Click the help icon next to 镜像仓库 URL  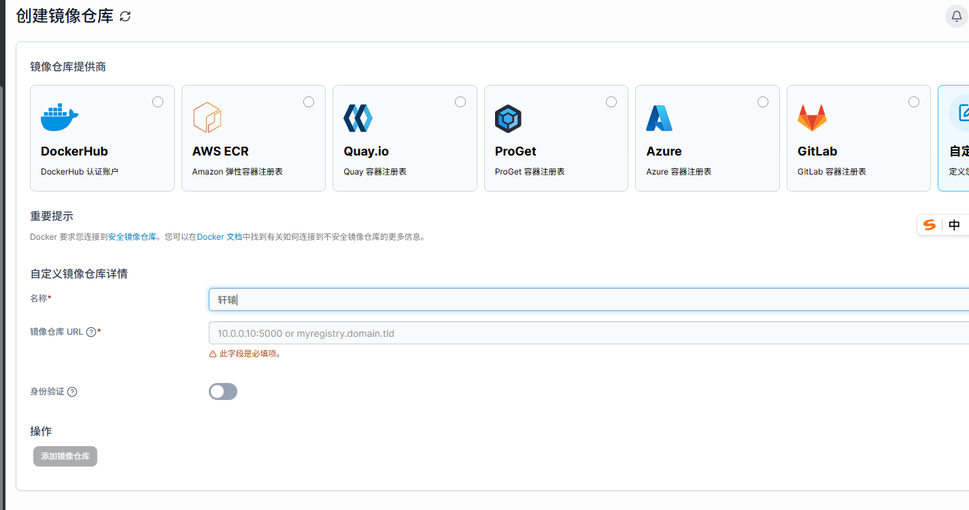(91, 332)
